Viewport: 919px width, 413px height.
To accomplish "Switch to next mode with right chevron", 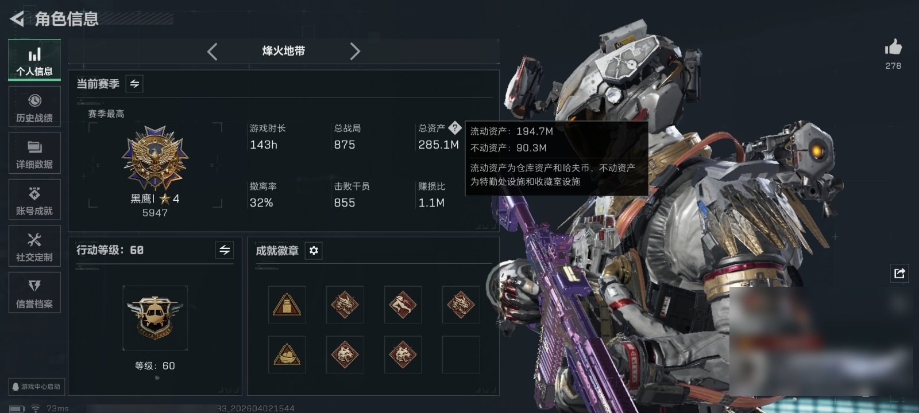I will point(355,52).
